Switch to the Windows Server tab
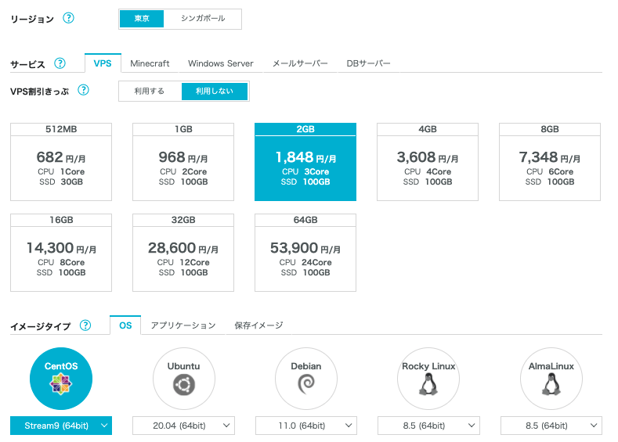618x442 pixels. pos(221,63)
